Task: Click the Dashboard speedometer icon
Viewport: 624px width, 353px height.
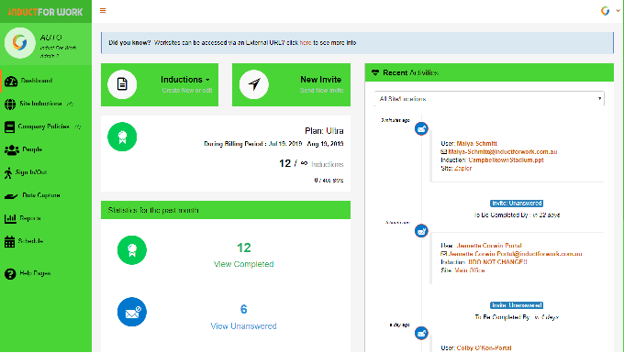Action: coord(11,81)
